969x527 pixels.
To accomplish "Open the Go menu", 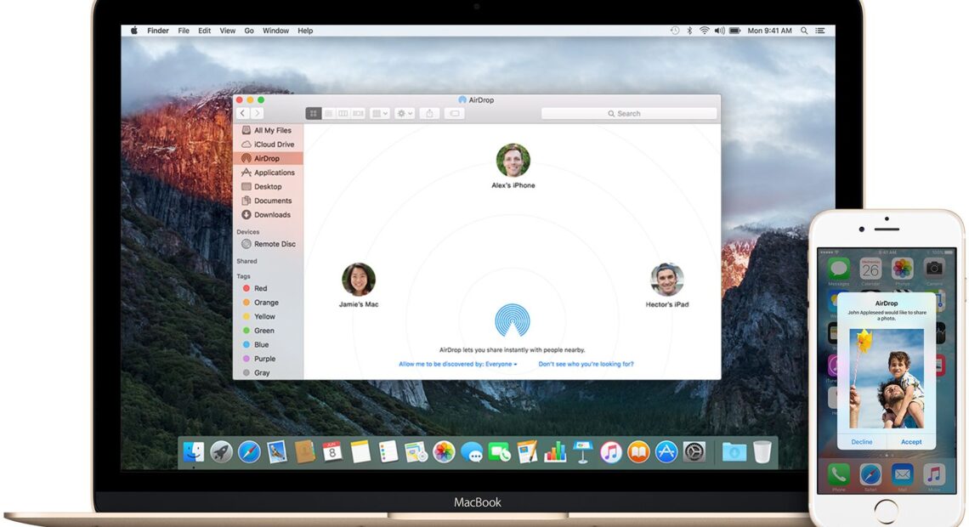I will click(x=249, y=31).
